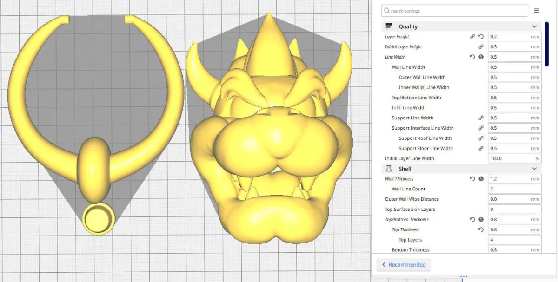
Task: Click the search settings magnifier icon
Action: point(387,11)
